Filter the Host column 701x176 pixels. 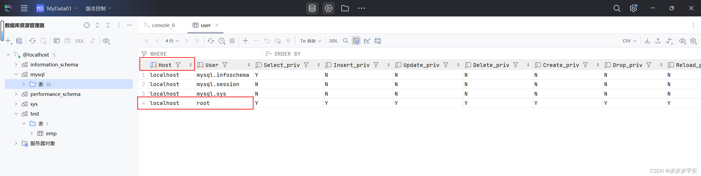pyautogui.click(x=178, y=65)
